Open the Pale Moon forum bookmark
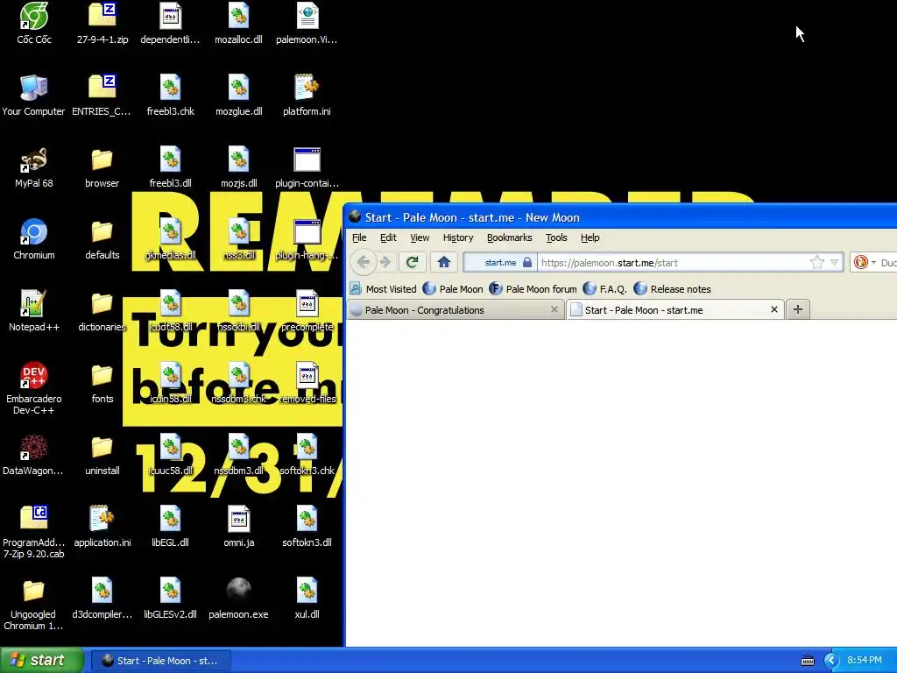This screenshot has height=673, width=897. pos(533,289)
